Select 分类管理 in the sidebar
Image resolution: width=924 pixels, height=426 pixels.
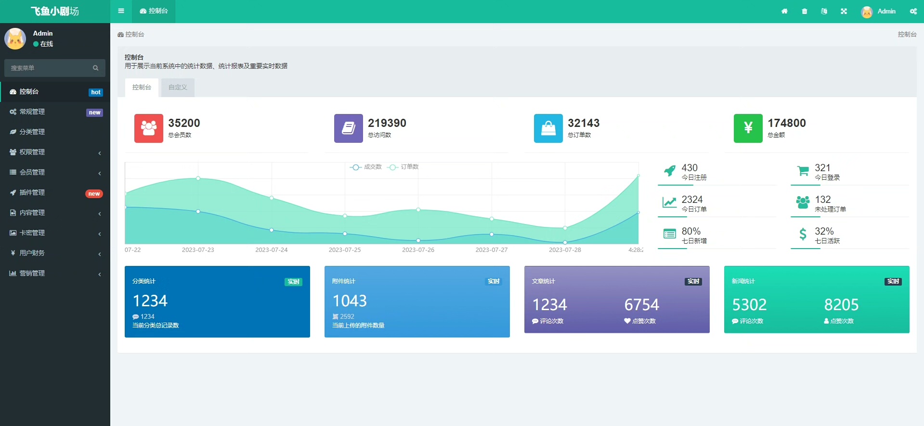55,132
